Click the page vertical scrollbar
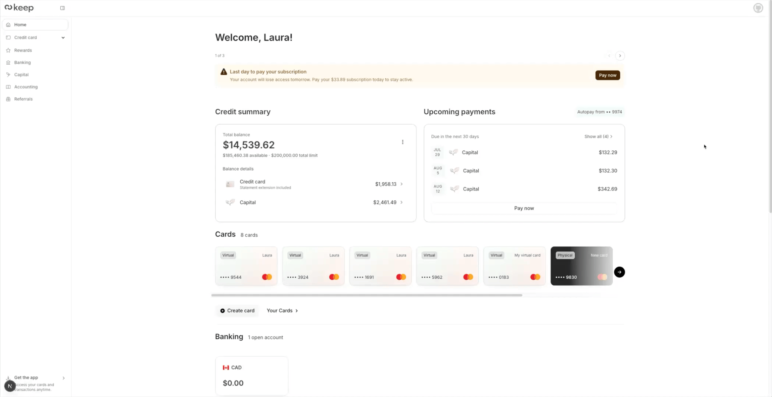The width and height of the screenshot is (772, 397). click(770, 107)
